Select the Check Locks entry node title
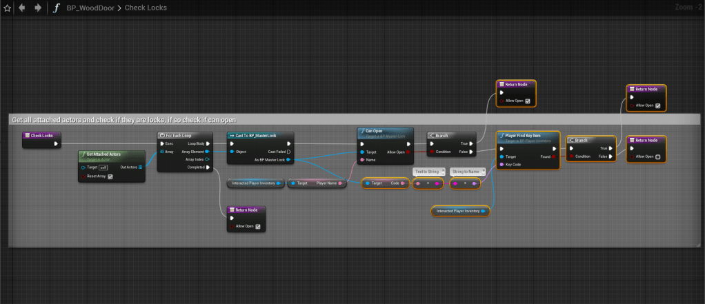This screenshot has width=705, height=304. [41, 136]
